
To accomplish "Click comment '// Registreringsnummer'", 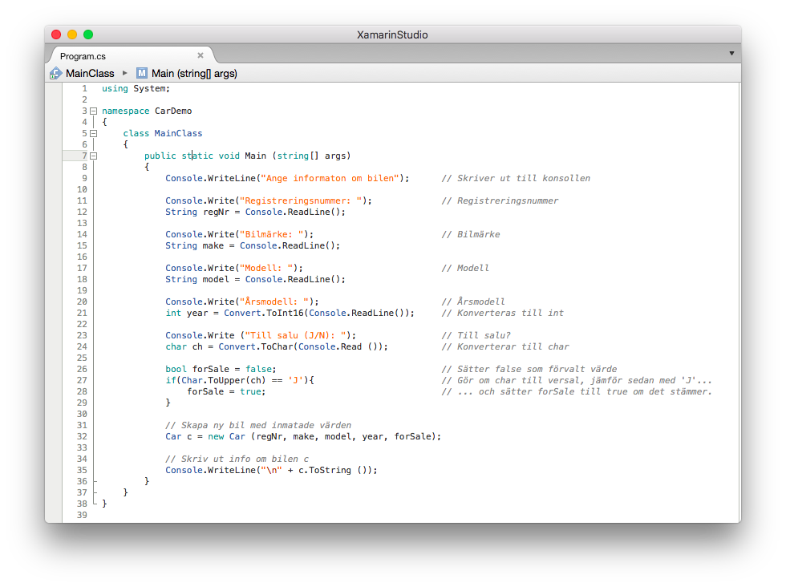I will 500,200.
